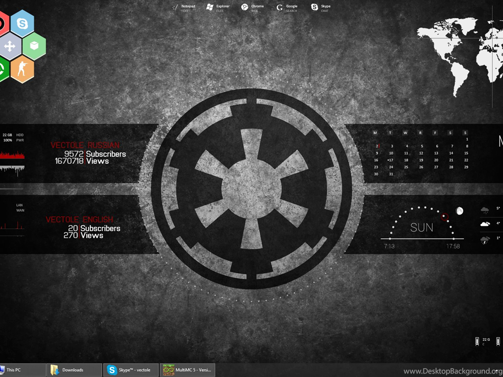Open the Downloads folder taskbar button
503x377 pixels.
point(75,370)
